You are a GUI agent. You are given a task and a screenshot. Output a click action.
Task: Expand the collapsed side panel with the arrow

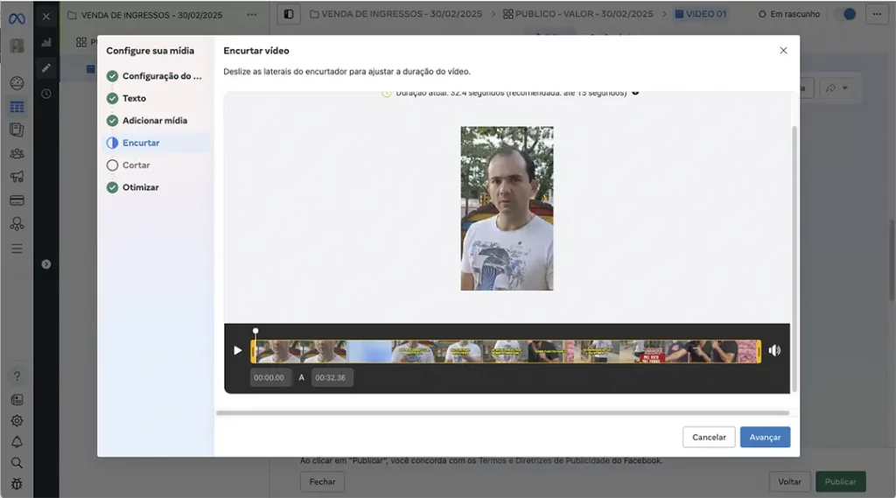coord(46,263)
